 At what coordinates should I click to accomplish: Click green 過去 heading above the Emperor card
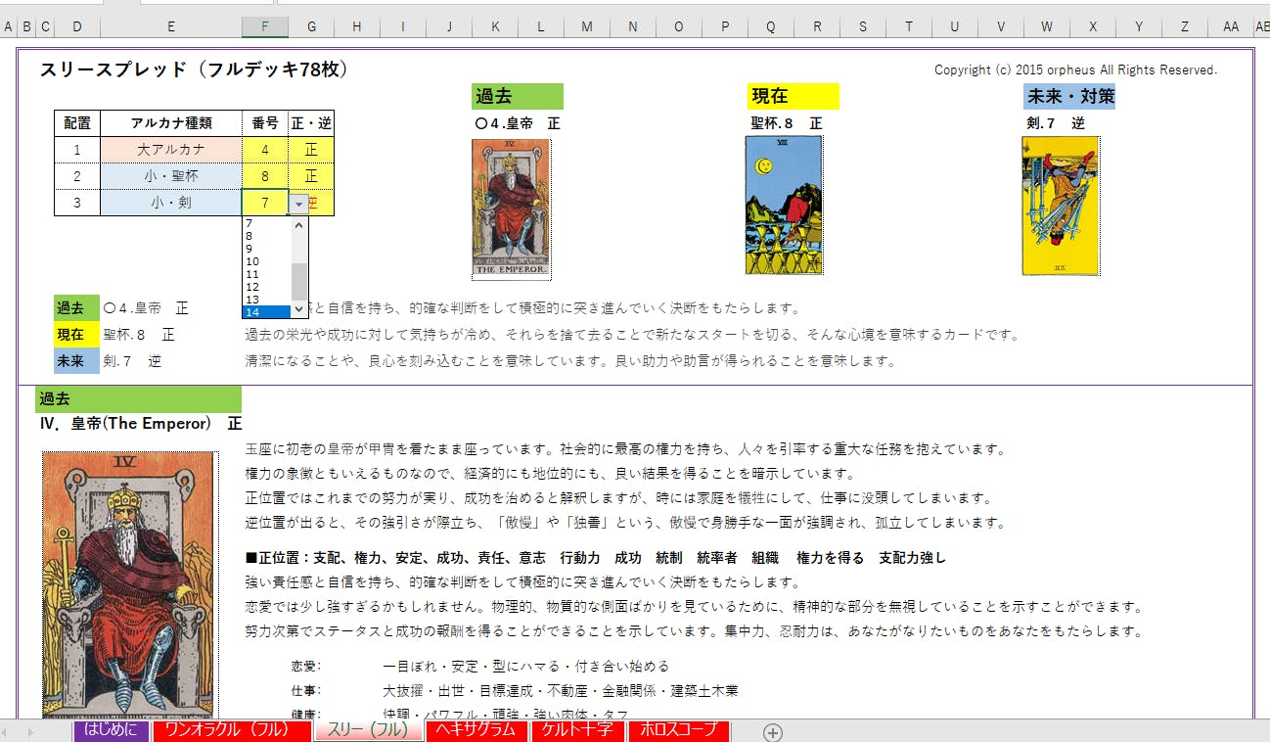click(x=518, y=96)
